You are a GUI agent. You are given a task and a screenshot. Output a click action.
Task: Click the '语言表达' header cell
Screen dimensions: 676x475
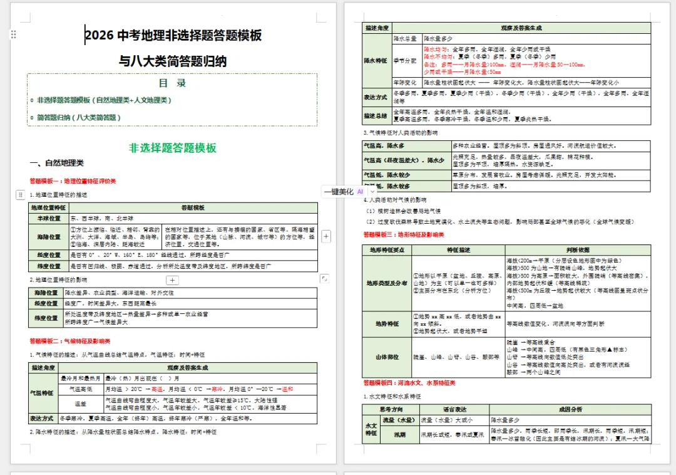tap(454, 409)
